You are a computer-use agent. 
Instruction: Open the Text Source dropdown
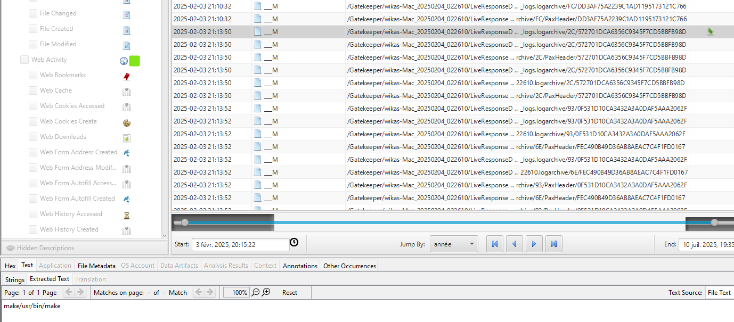(719, 292)
